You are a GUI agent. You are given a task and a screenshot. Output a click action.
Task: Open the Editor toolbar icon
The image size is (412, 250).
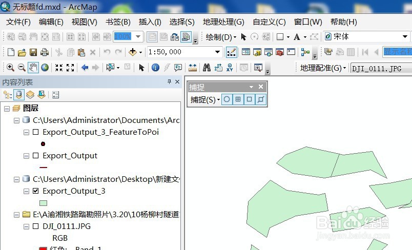[232, 52]
